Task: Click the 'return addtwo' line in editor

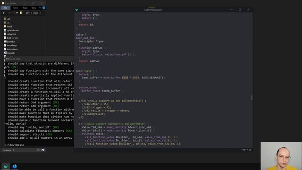Action: (89, 61)
